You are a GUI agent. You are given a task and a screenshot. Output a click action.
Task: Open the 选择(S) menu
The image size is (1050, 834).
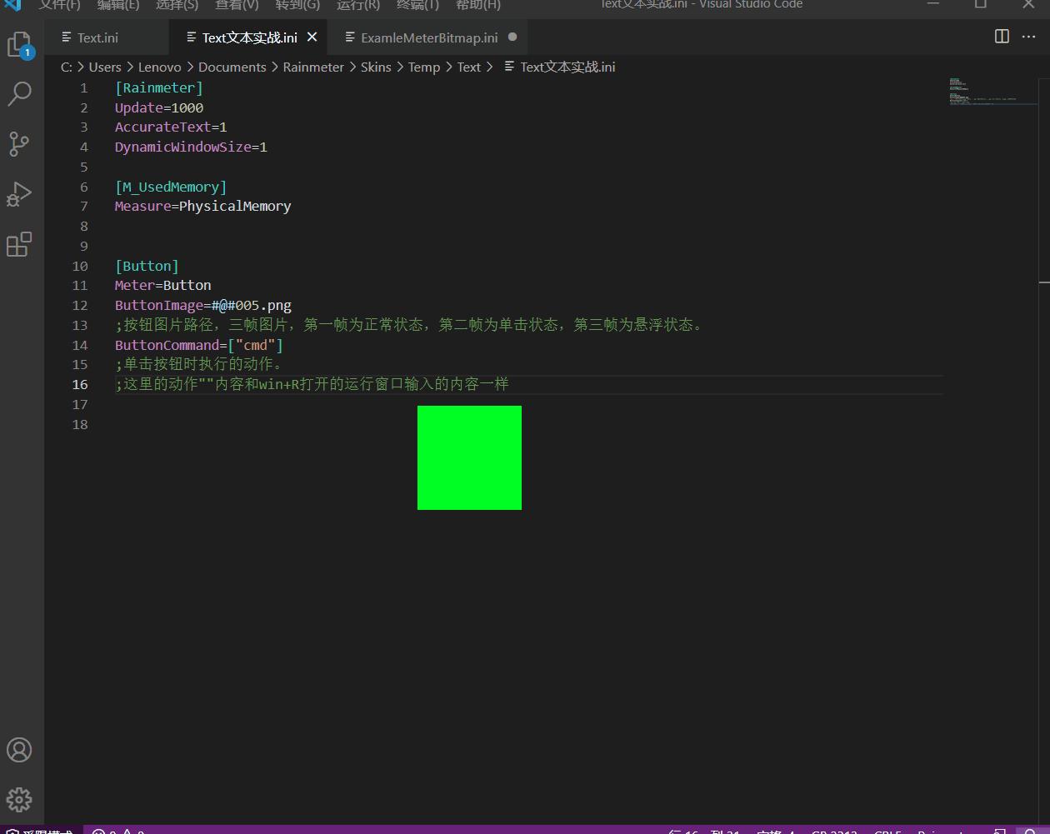point(177,5)
